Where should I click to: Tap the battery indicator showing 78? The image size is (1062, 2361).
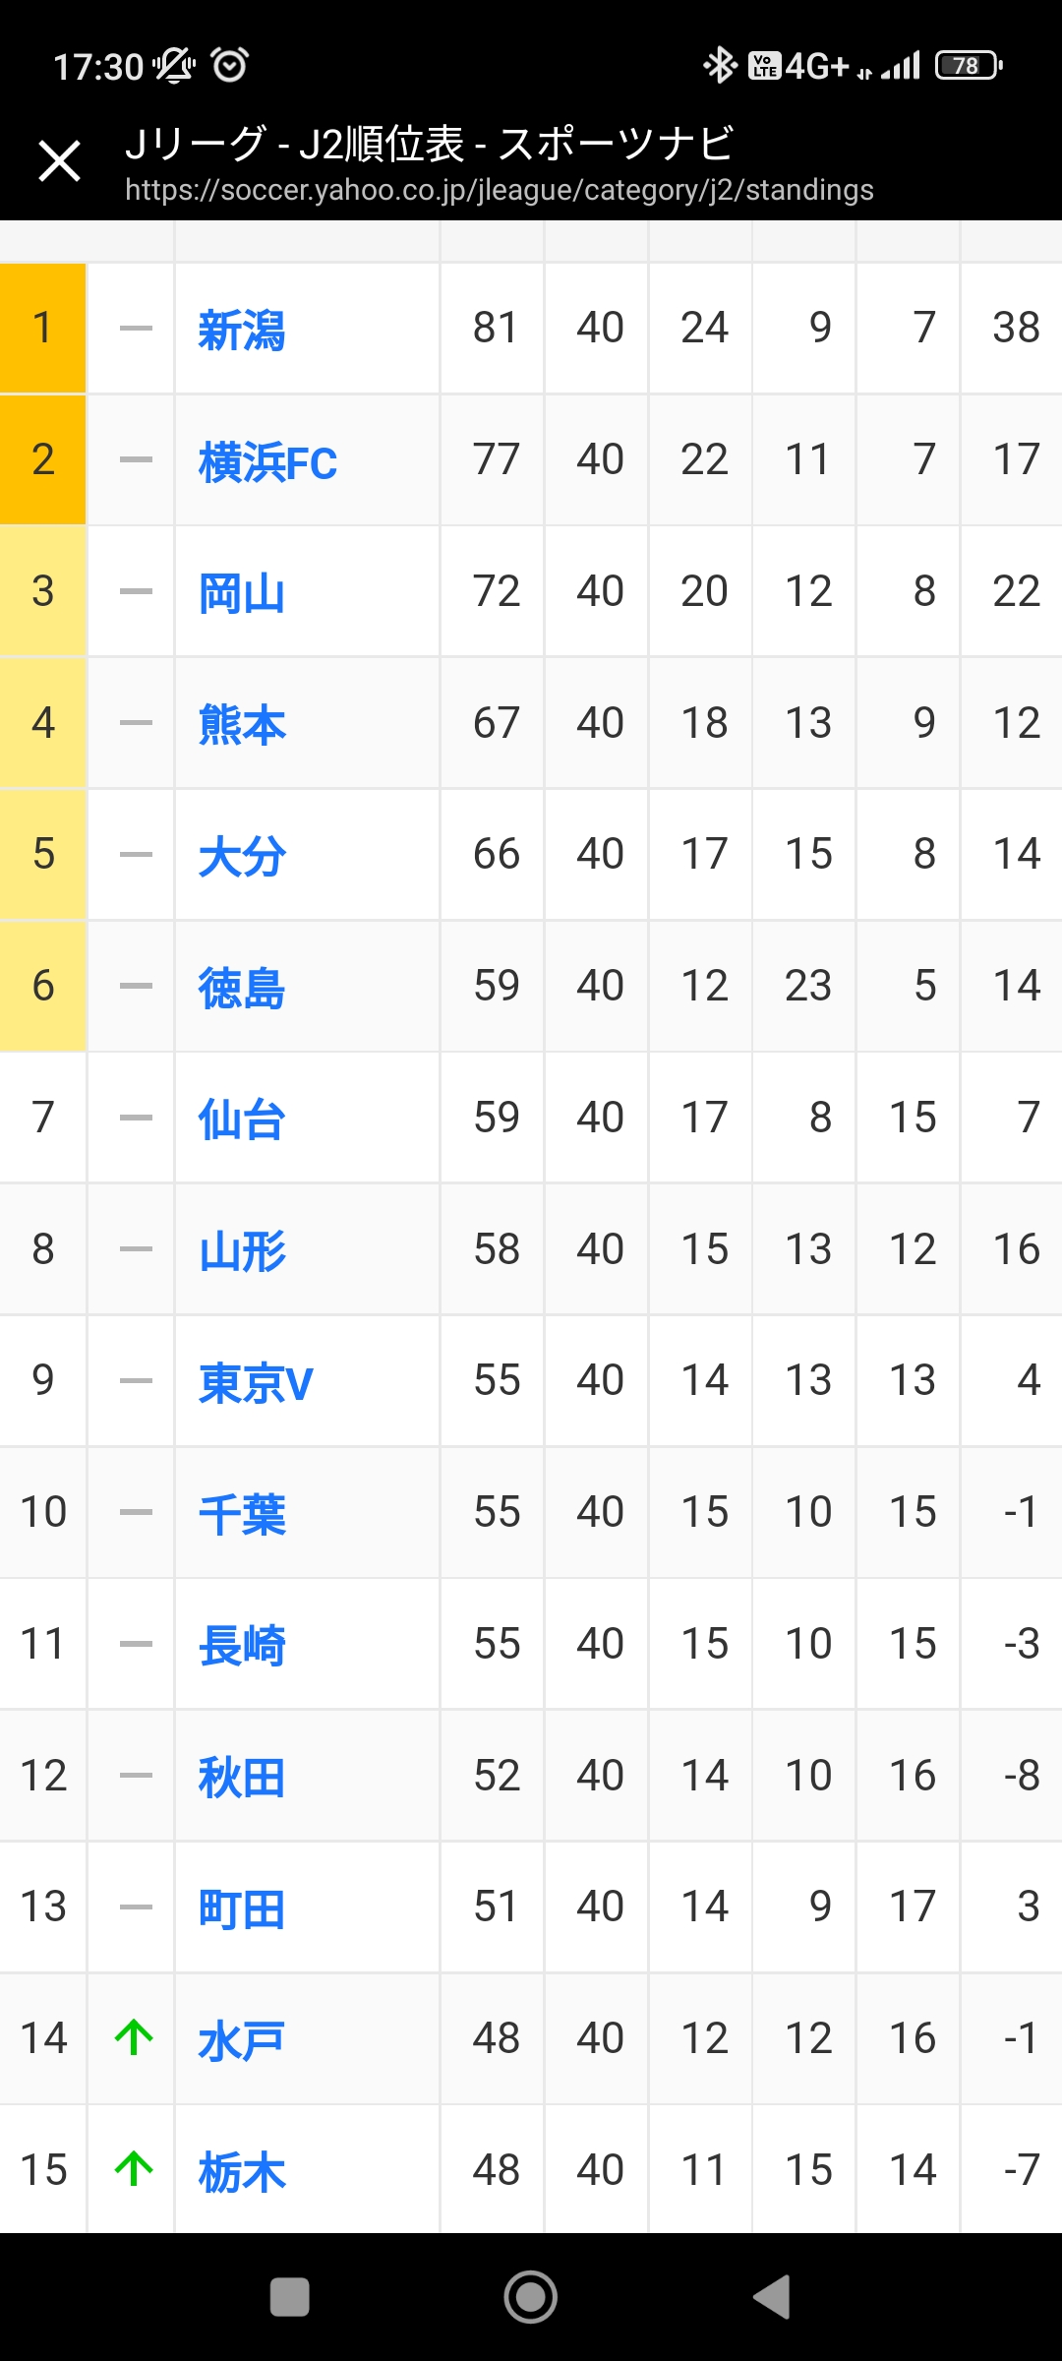(x=969, y=65)
